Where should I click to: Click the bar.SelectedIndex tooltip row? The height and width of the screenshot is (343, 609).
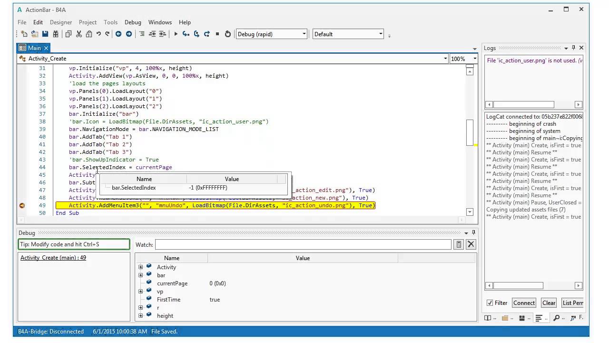pos(193,188)
